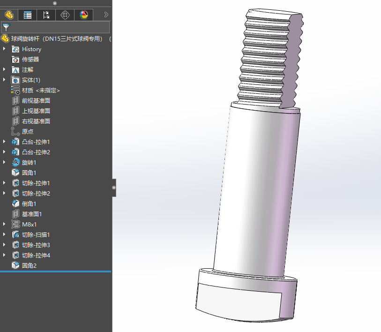Select the 传感器 sensors icon

point(15,60)
